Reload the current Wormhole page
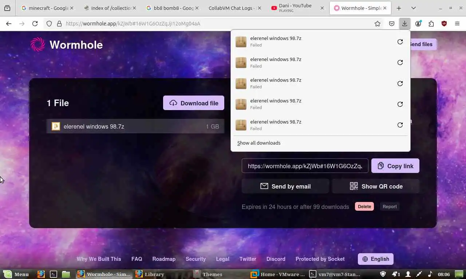Viewport: 466px width, 279px height. coord(35,24)
